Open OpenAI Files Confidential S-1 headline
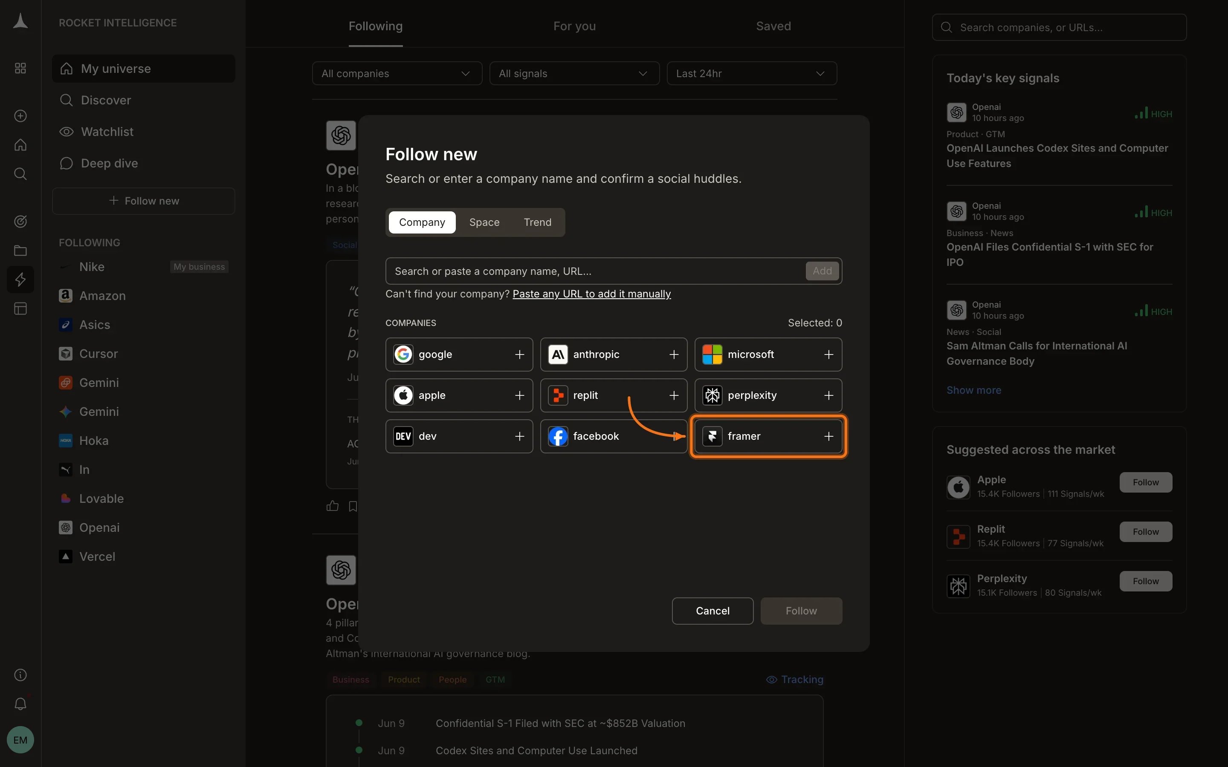The image size is (1228, 767). (1050, 255)
